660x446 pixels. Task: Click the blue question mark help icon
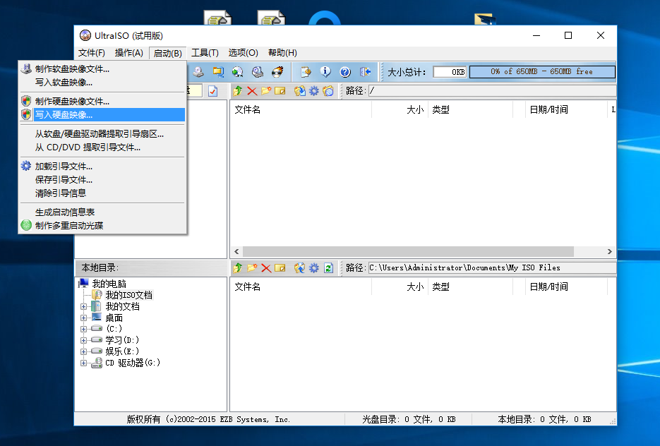(345, 72)
